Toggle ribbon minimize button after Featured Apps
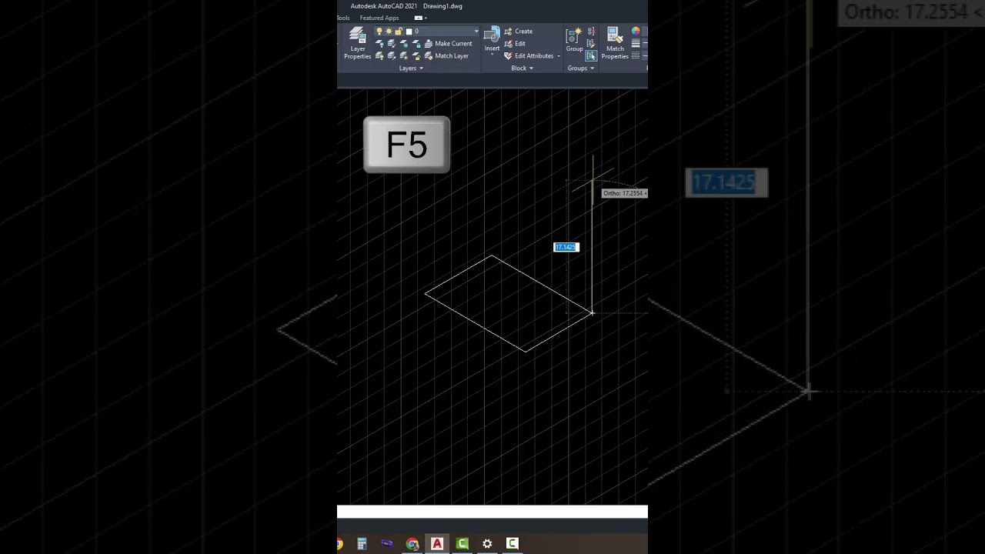The width and height of the screenshot is (985, 554). pyautogui.click(x=418, y=18)
